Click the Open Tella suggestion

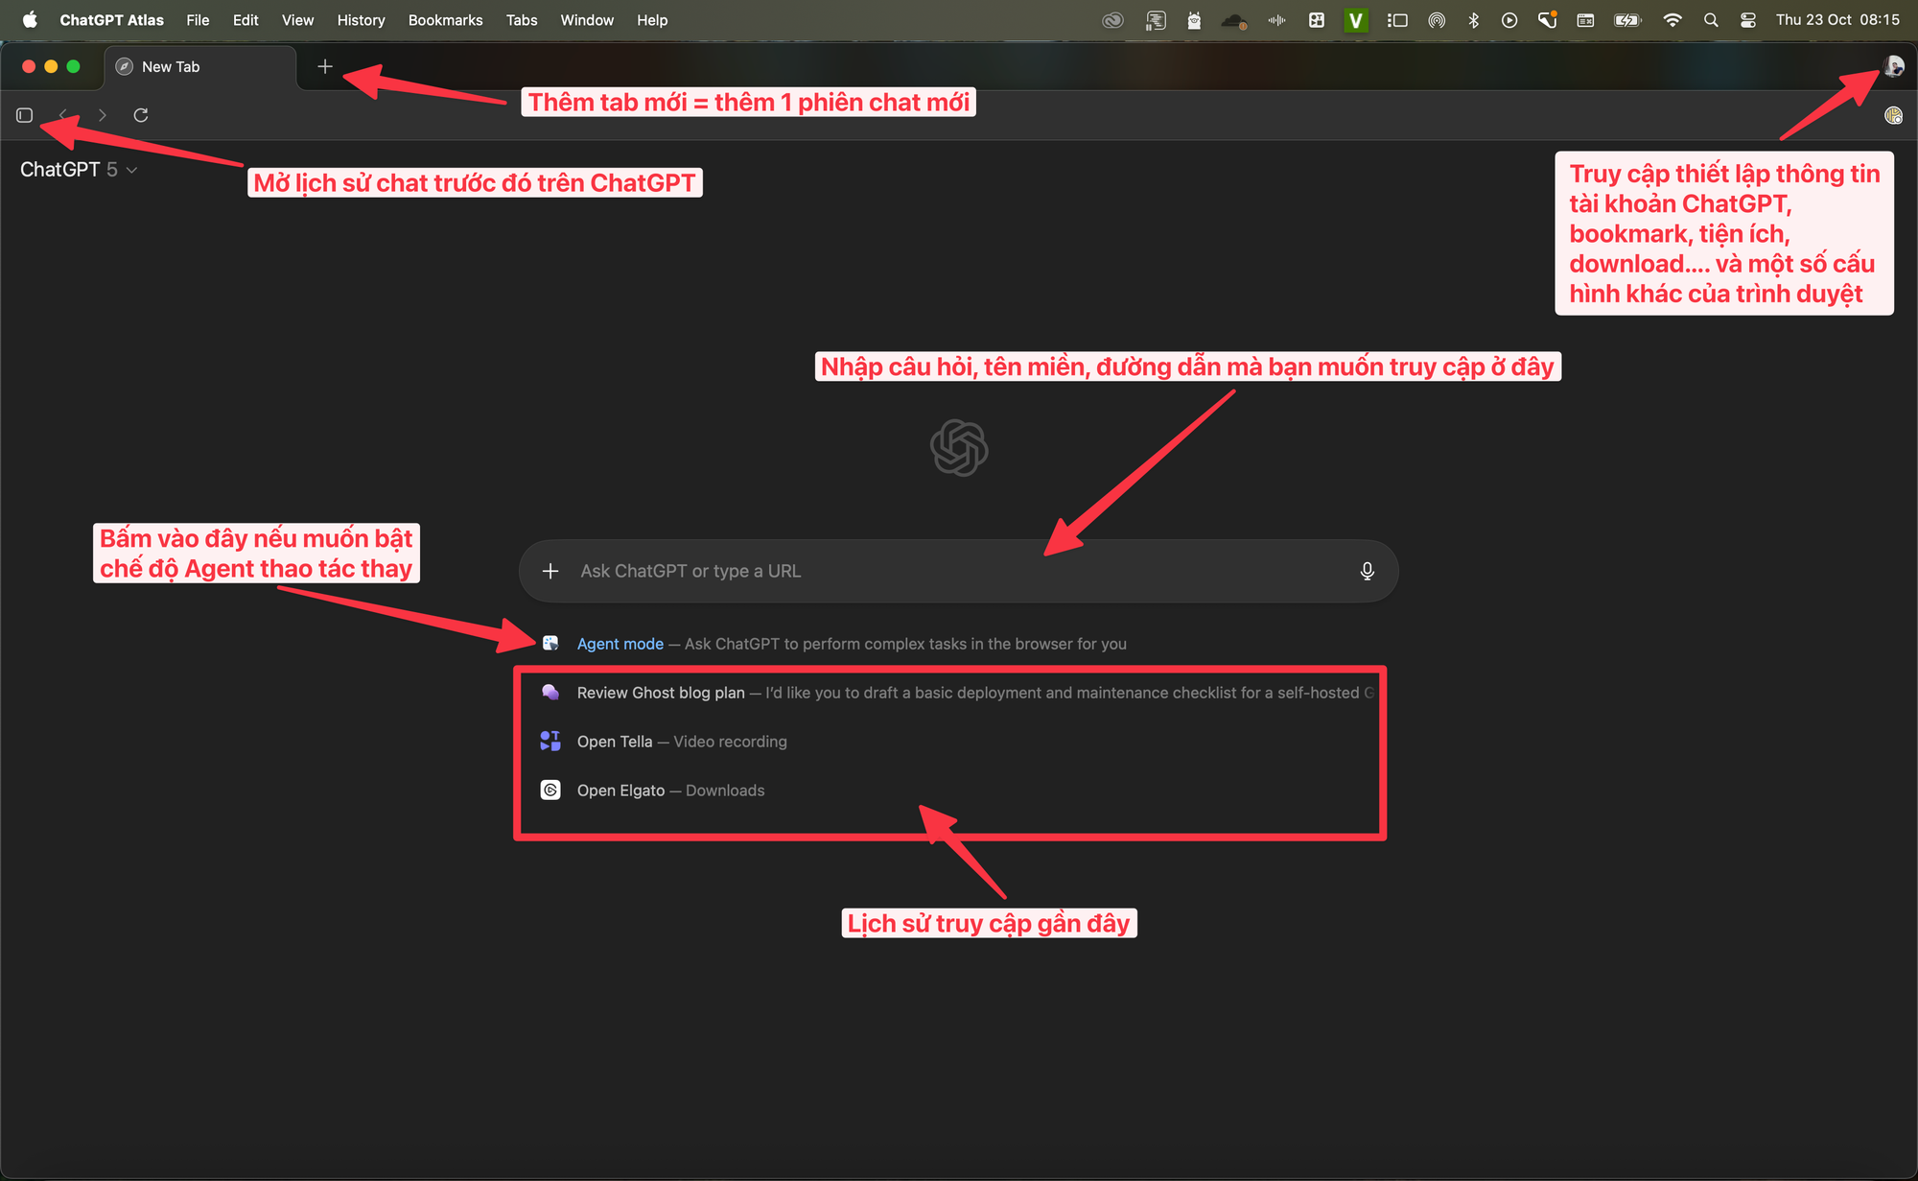[615, 742]
